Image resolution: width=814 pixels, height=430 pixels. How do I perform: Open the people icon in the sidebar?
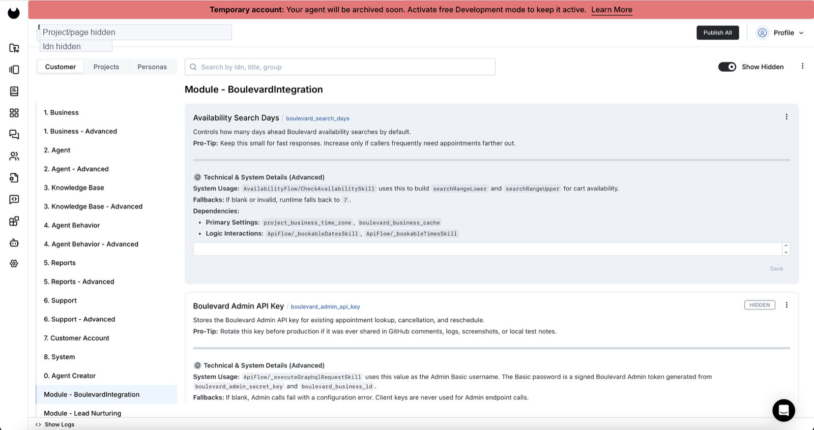tap(14, 156)
